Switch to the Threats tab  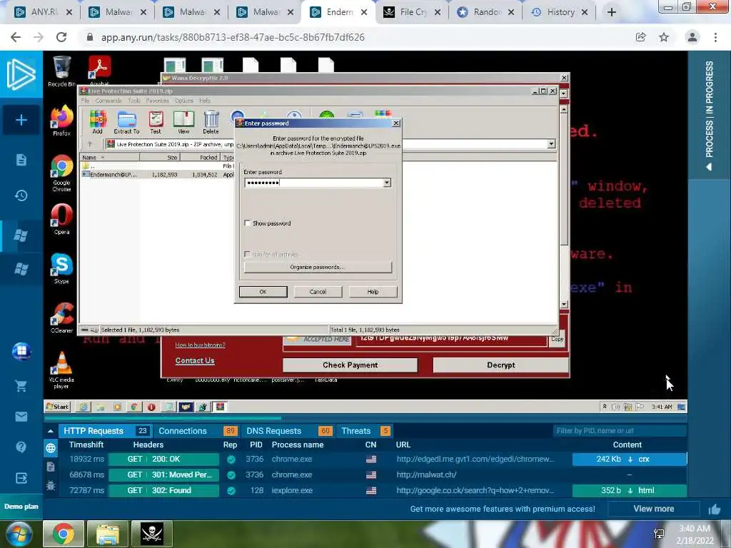coord(365,431)
